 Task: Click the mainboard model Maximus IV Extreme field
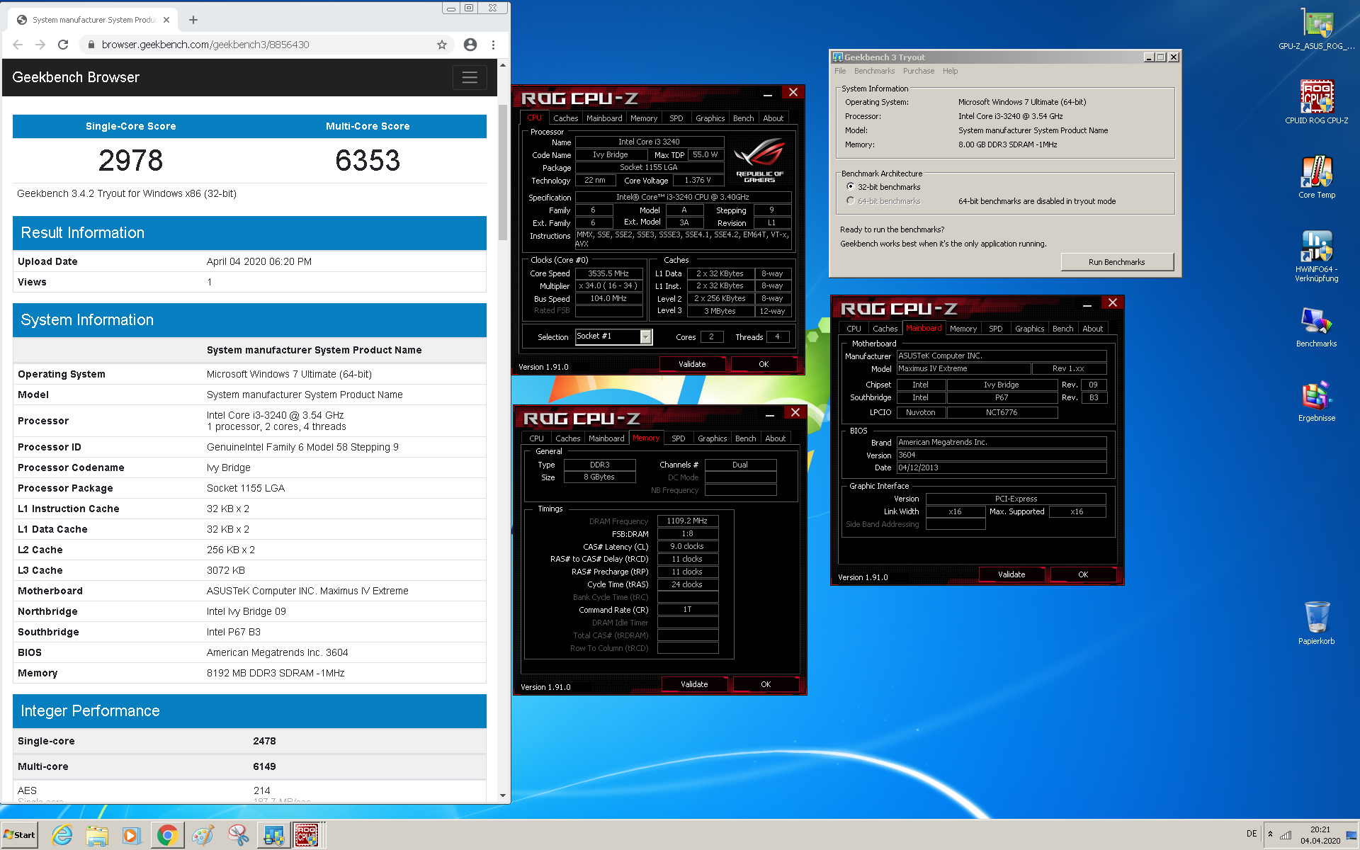pos(963,369)
